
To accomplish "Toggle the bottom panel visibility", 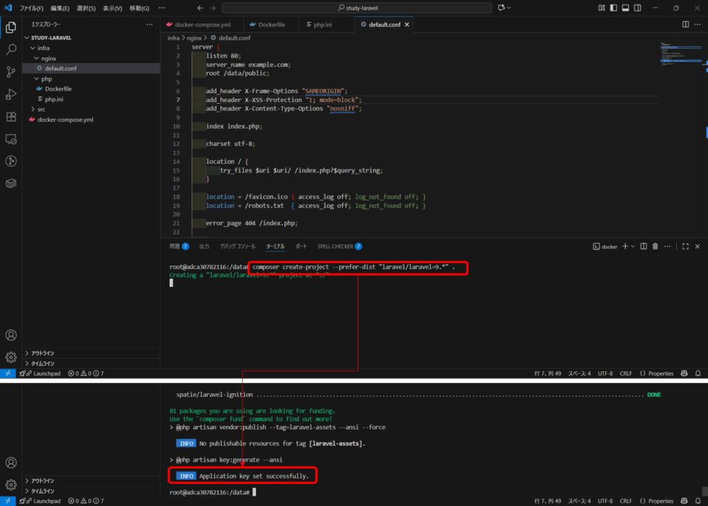I will (625, 8).
